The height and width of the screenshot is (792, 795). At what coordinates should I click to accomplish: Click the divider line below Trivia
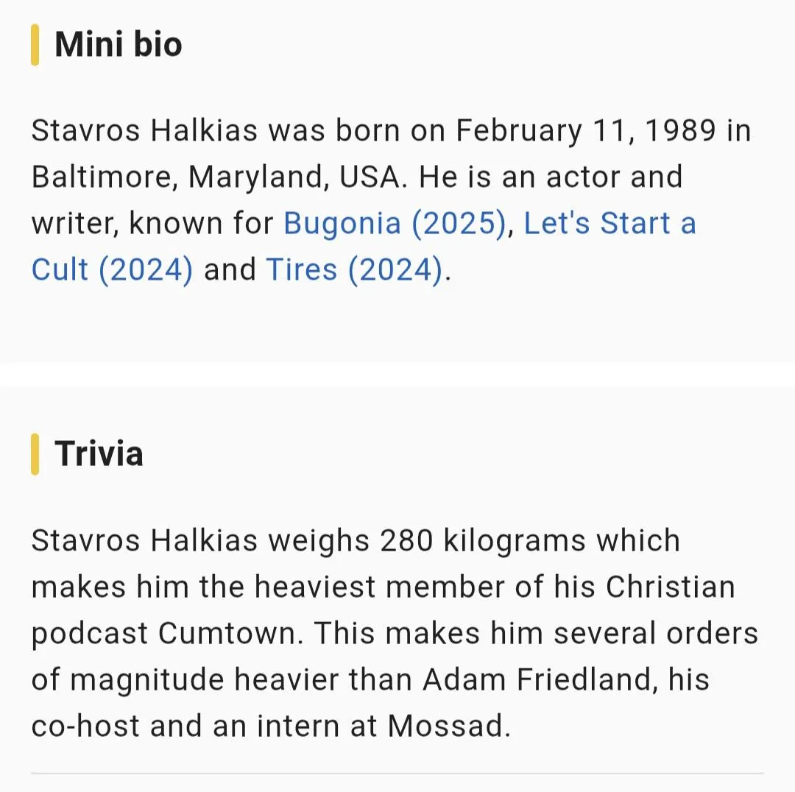[x=397, y=774]
